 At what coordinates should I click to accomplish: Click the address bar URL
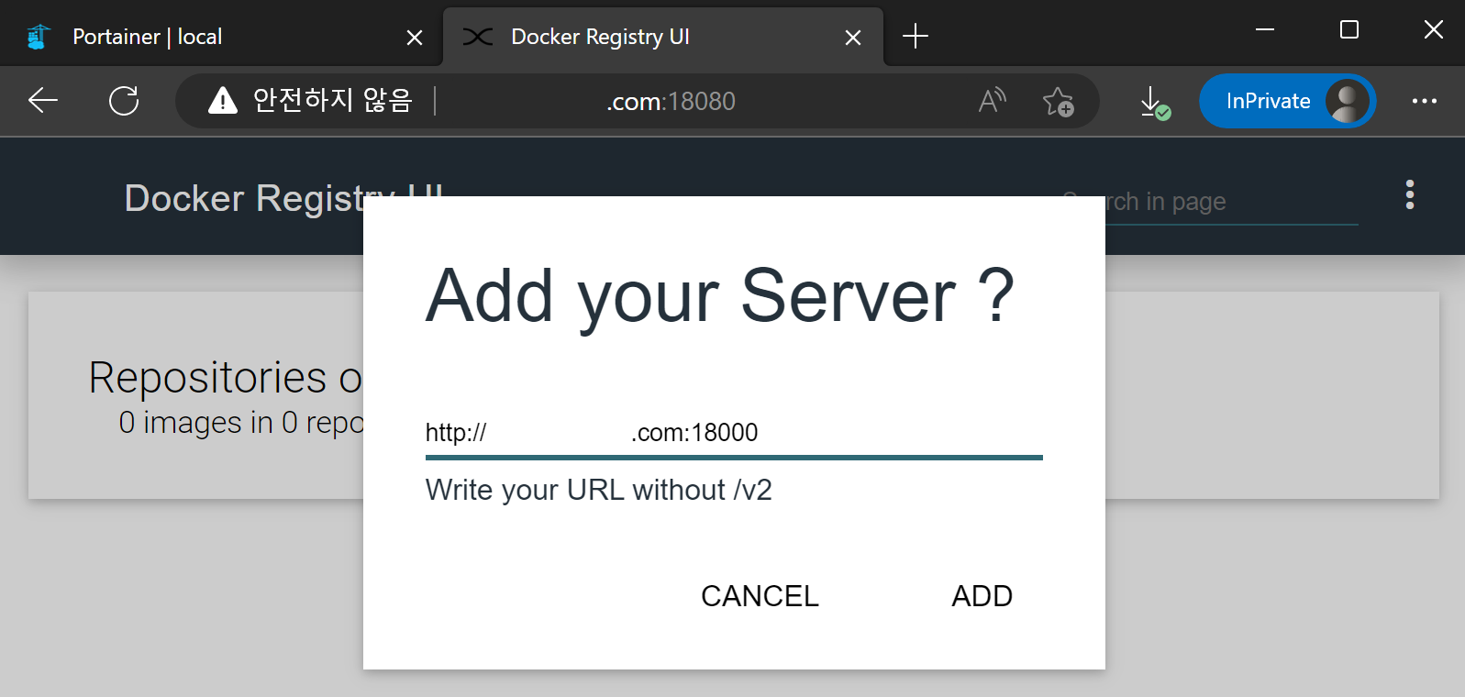pos(671,101)
